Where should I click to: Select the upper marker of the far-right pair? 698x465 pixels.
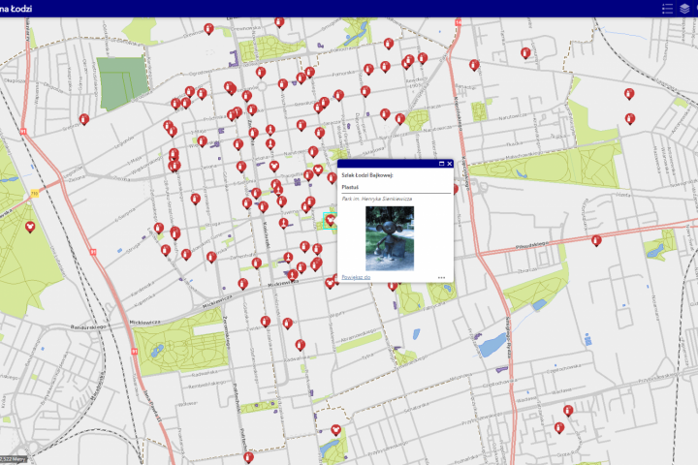629,94
